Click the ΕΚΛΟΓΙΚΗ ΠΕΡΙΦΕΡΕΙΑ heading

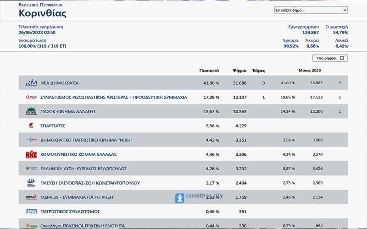pyautogui.click(x=40, y=5)
